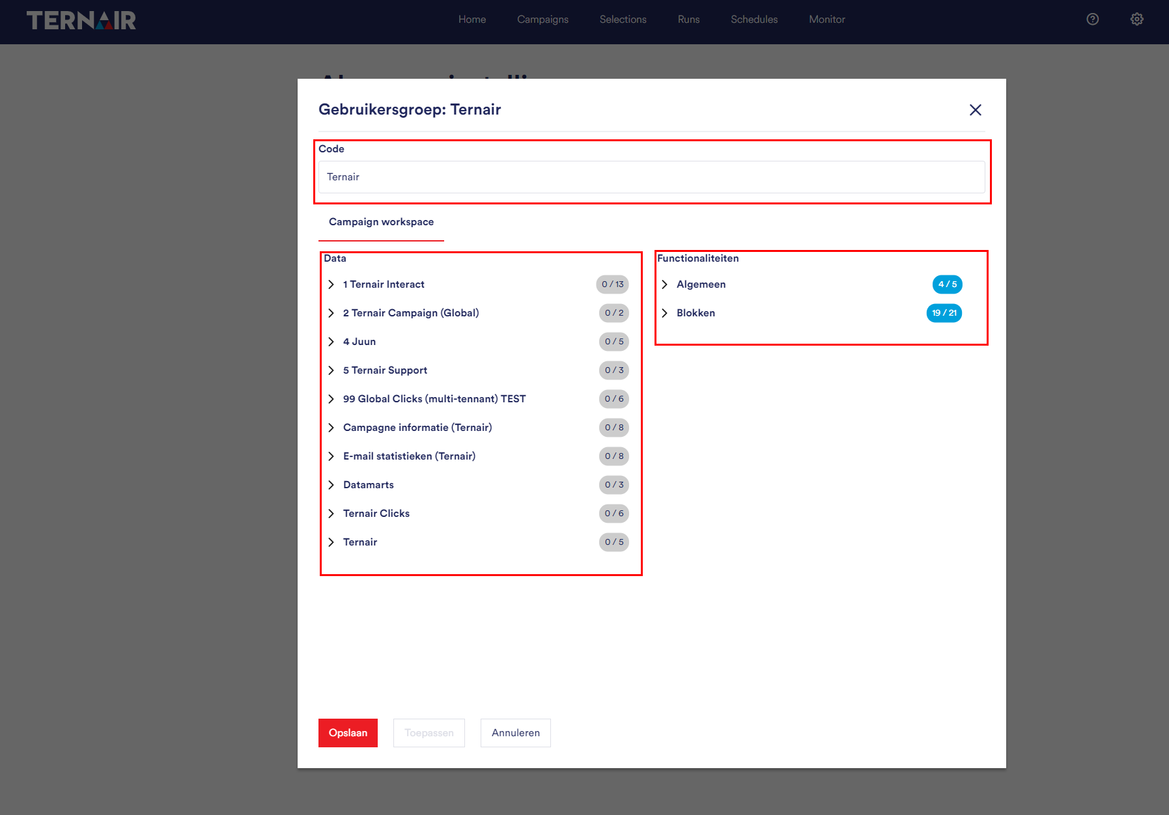Expand the Datamarts chevron

331,485
